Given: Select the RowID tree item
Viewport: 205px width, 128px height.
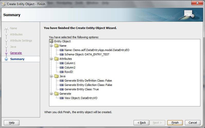Looking at the screenshot, I should (69, 72).
